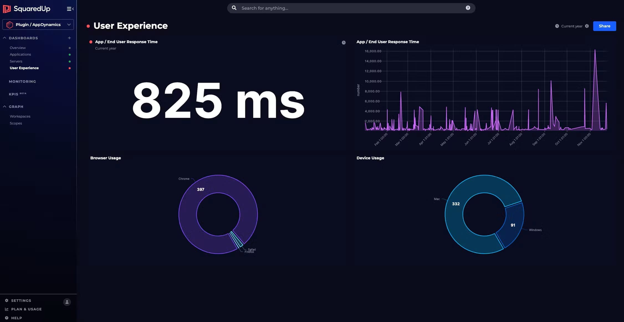Click the Plan & Usage chart icon

(7, 309)
